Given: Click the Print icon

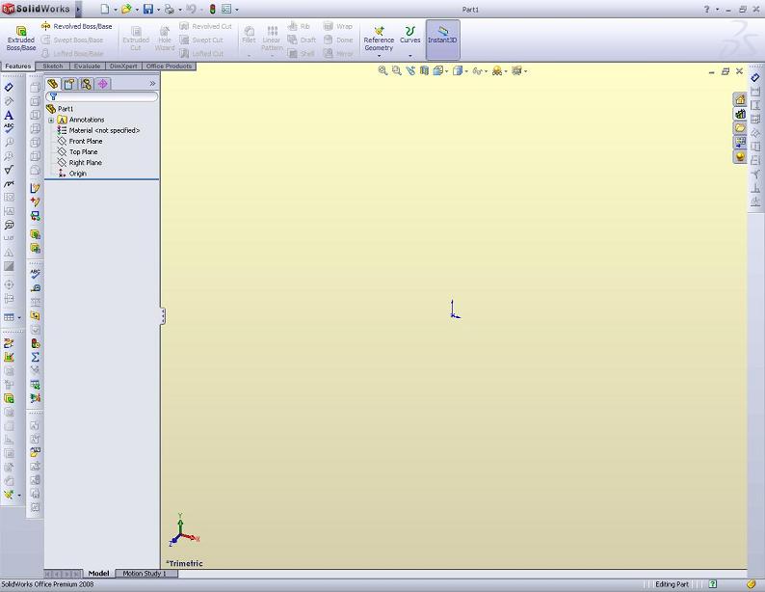Looking at the screenshot, I should pyautogui.click(x=170, y=9).
